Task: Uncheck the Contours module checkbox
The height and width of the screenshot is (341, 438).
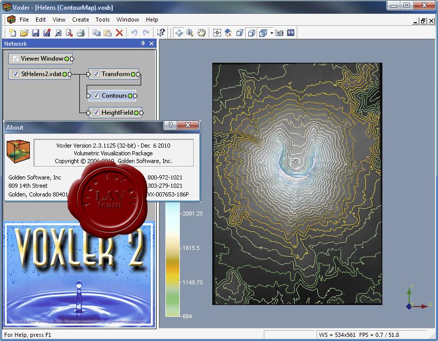Action: (x=96, y=96)
